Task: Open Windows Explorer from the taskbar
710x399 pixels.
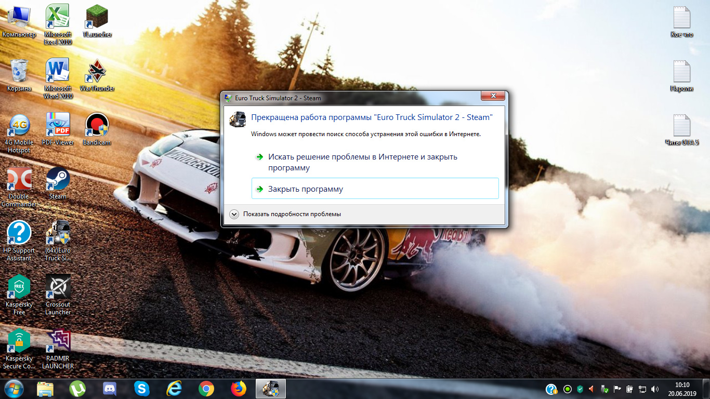Action: point(45,389)
